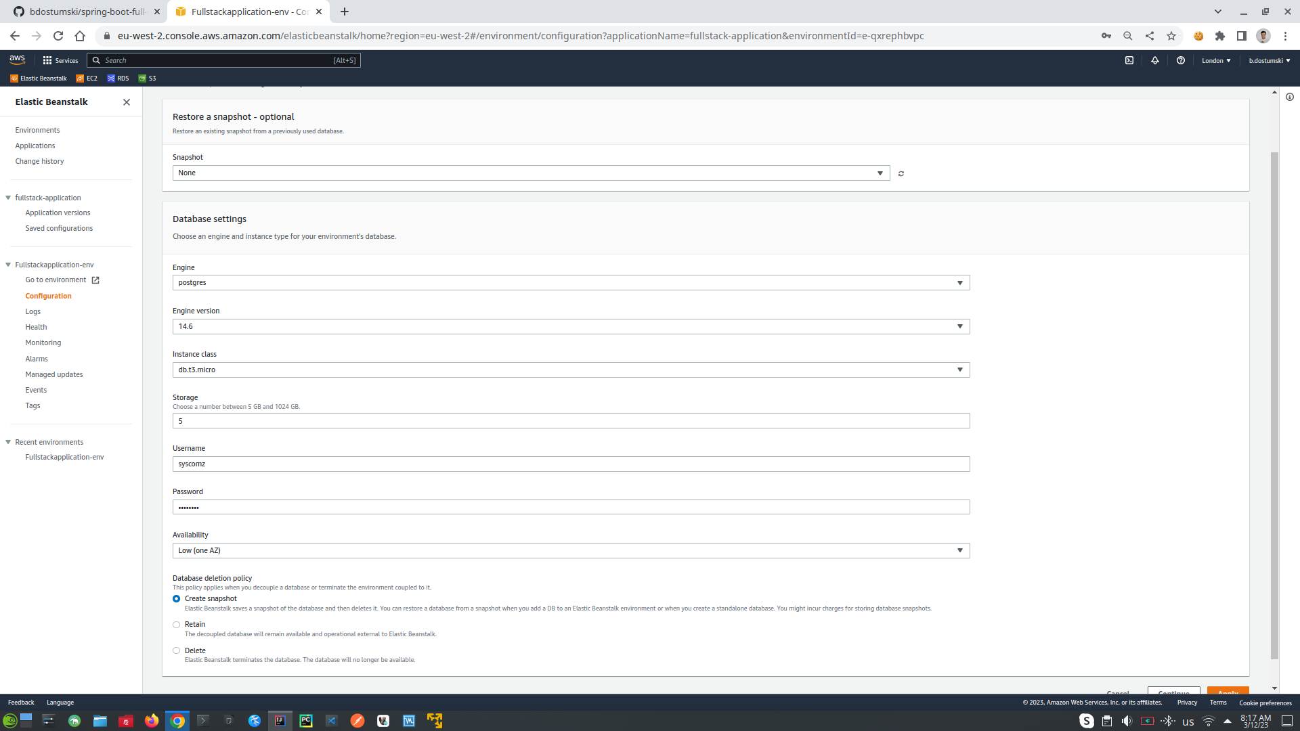The width and height of the screenshot is (1300, 731).
Task: Select the Retain deletion policy option
Action: 177,625
